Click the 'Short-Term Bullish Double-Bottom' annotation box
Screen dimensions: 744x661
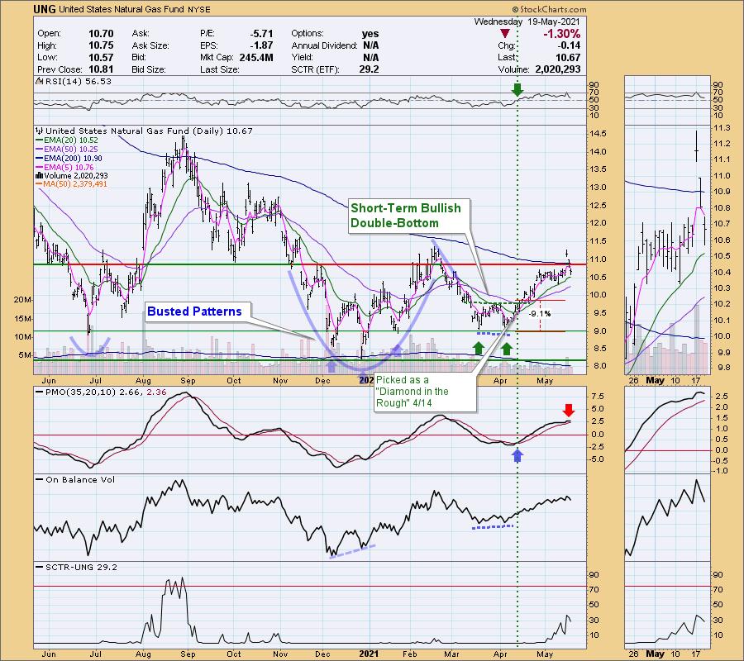[x=409, y=216]
